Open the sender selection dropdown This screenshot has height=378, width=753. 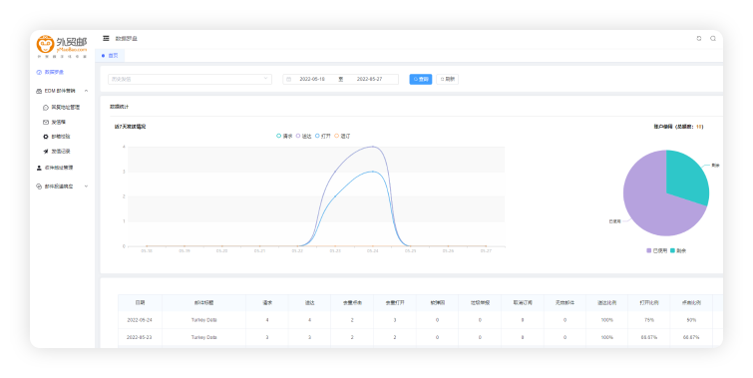pos(189,79)
